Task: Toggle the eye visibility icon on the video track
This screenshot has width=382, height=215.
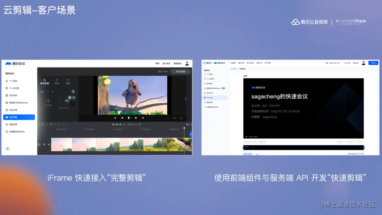Action: (48, 144)
